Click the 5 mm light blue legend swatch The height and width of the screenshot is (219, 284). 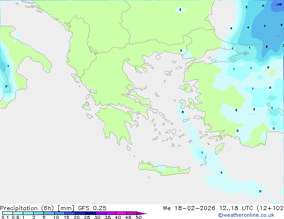coord(49,213)
